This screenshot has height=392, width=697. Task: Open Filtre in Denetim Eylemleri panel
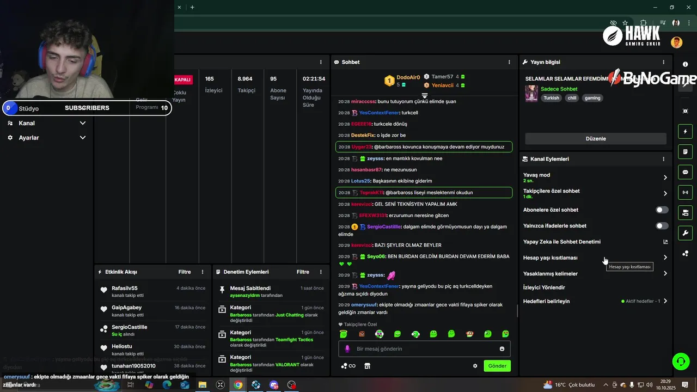click(x=303, y=272)
